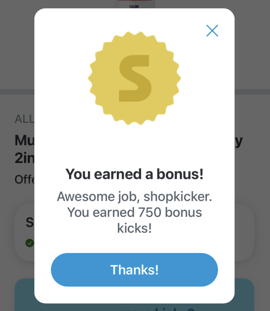
Task: Tap the dimmed product title starting with 'Mu'
Action: (24, 141)
